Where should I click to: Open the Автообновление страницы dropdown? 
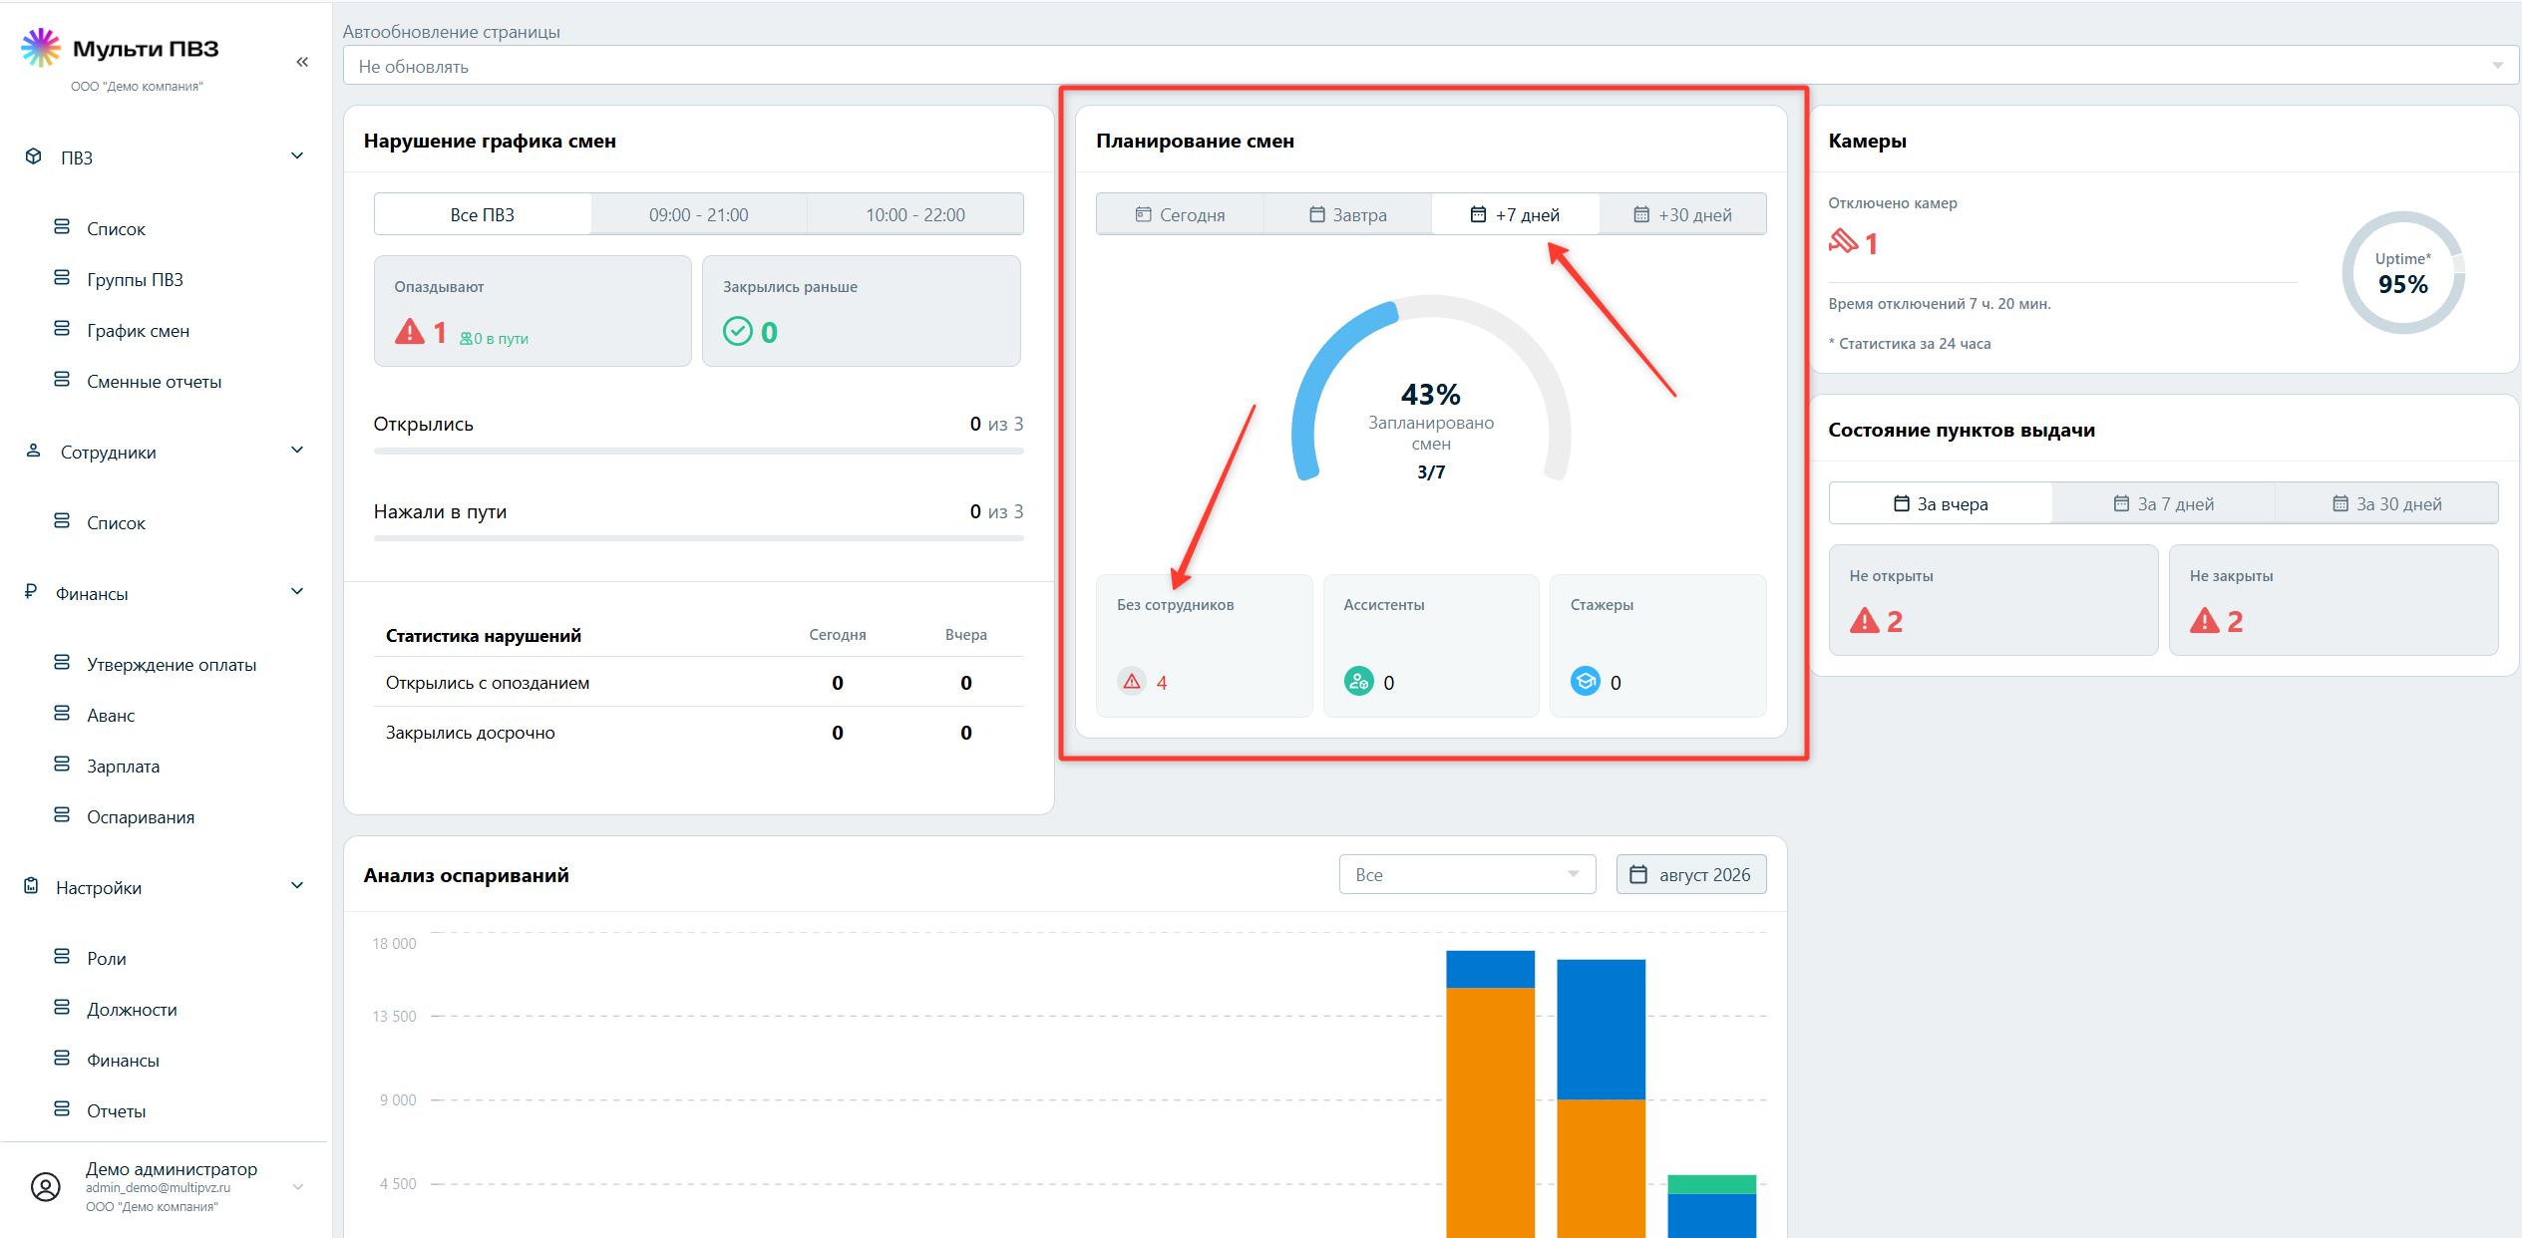(x=1431, y=66)
